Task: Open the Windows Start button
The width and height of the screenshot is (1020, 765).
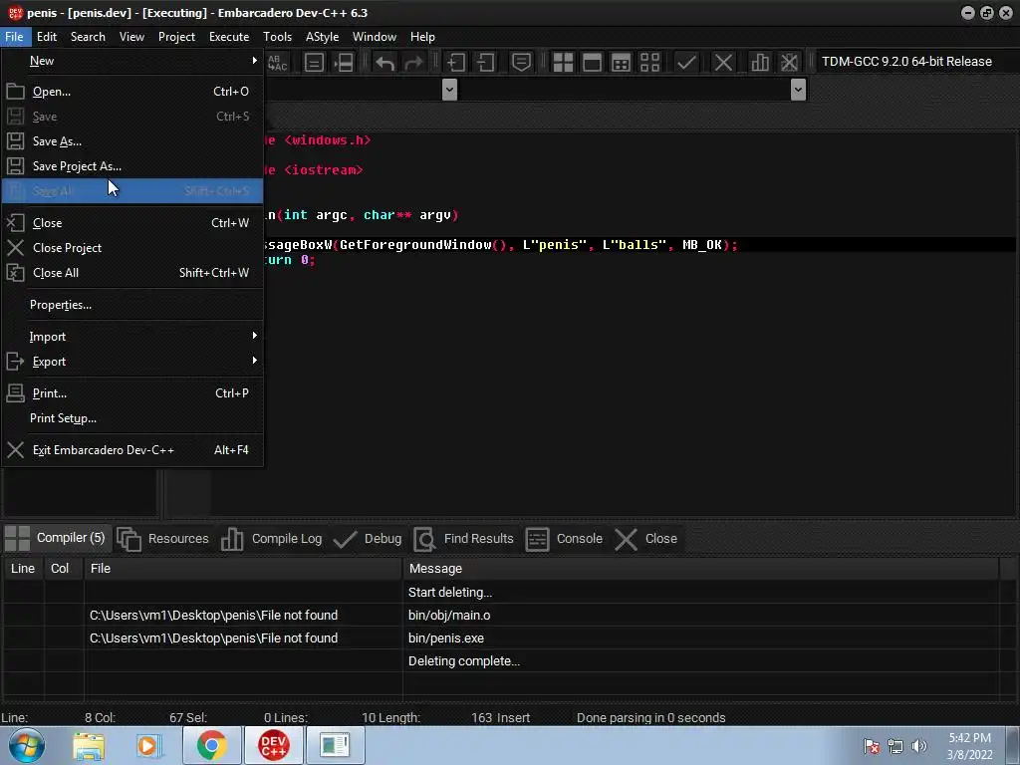Action: 26,745
